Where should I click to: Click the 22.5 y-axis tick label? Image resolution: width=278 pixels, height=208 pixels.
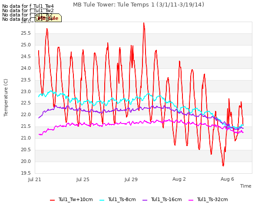coord(26,103)
